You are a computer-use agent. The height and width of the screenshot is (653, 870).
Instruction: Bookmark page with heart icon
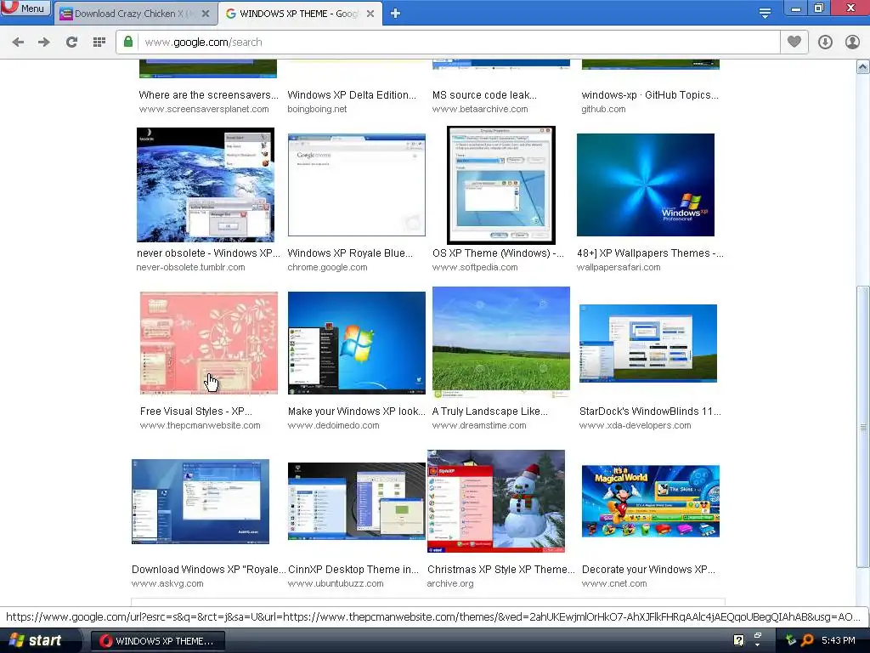(794, 42)
